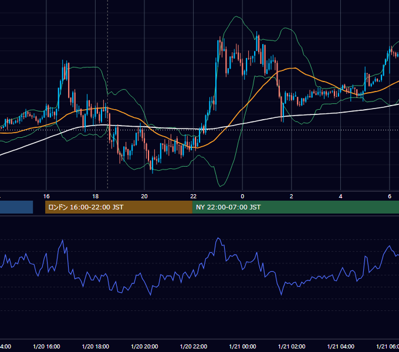Screen dimensions: 399x352
Task: Select the blue session bar left of ロンドン
Action: (16, 207)
